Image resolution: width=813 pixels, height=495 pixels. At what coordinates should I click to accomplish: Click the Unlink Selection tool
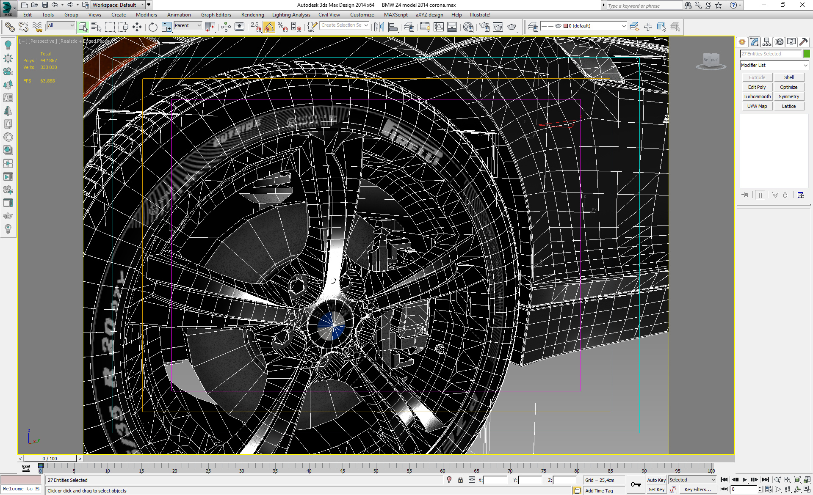tap(23, 27)
